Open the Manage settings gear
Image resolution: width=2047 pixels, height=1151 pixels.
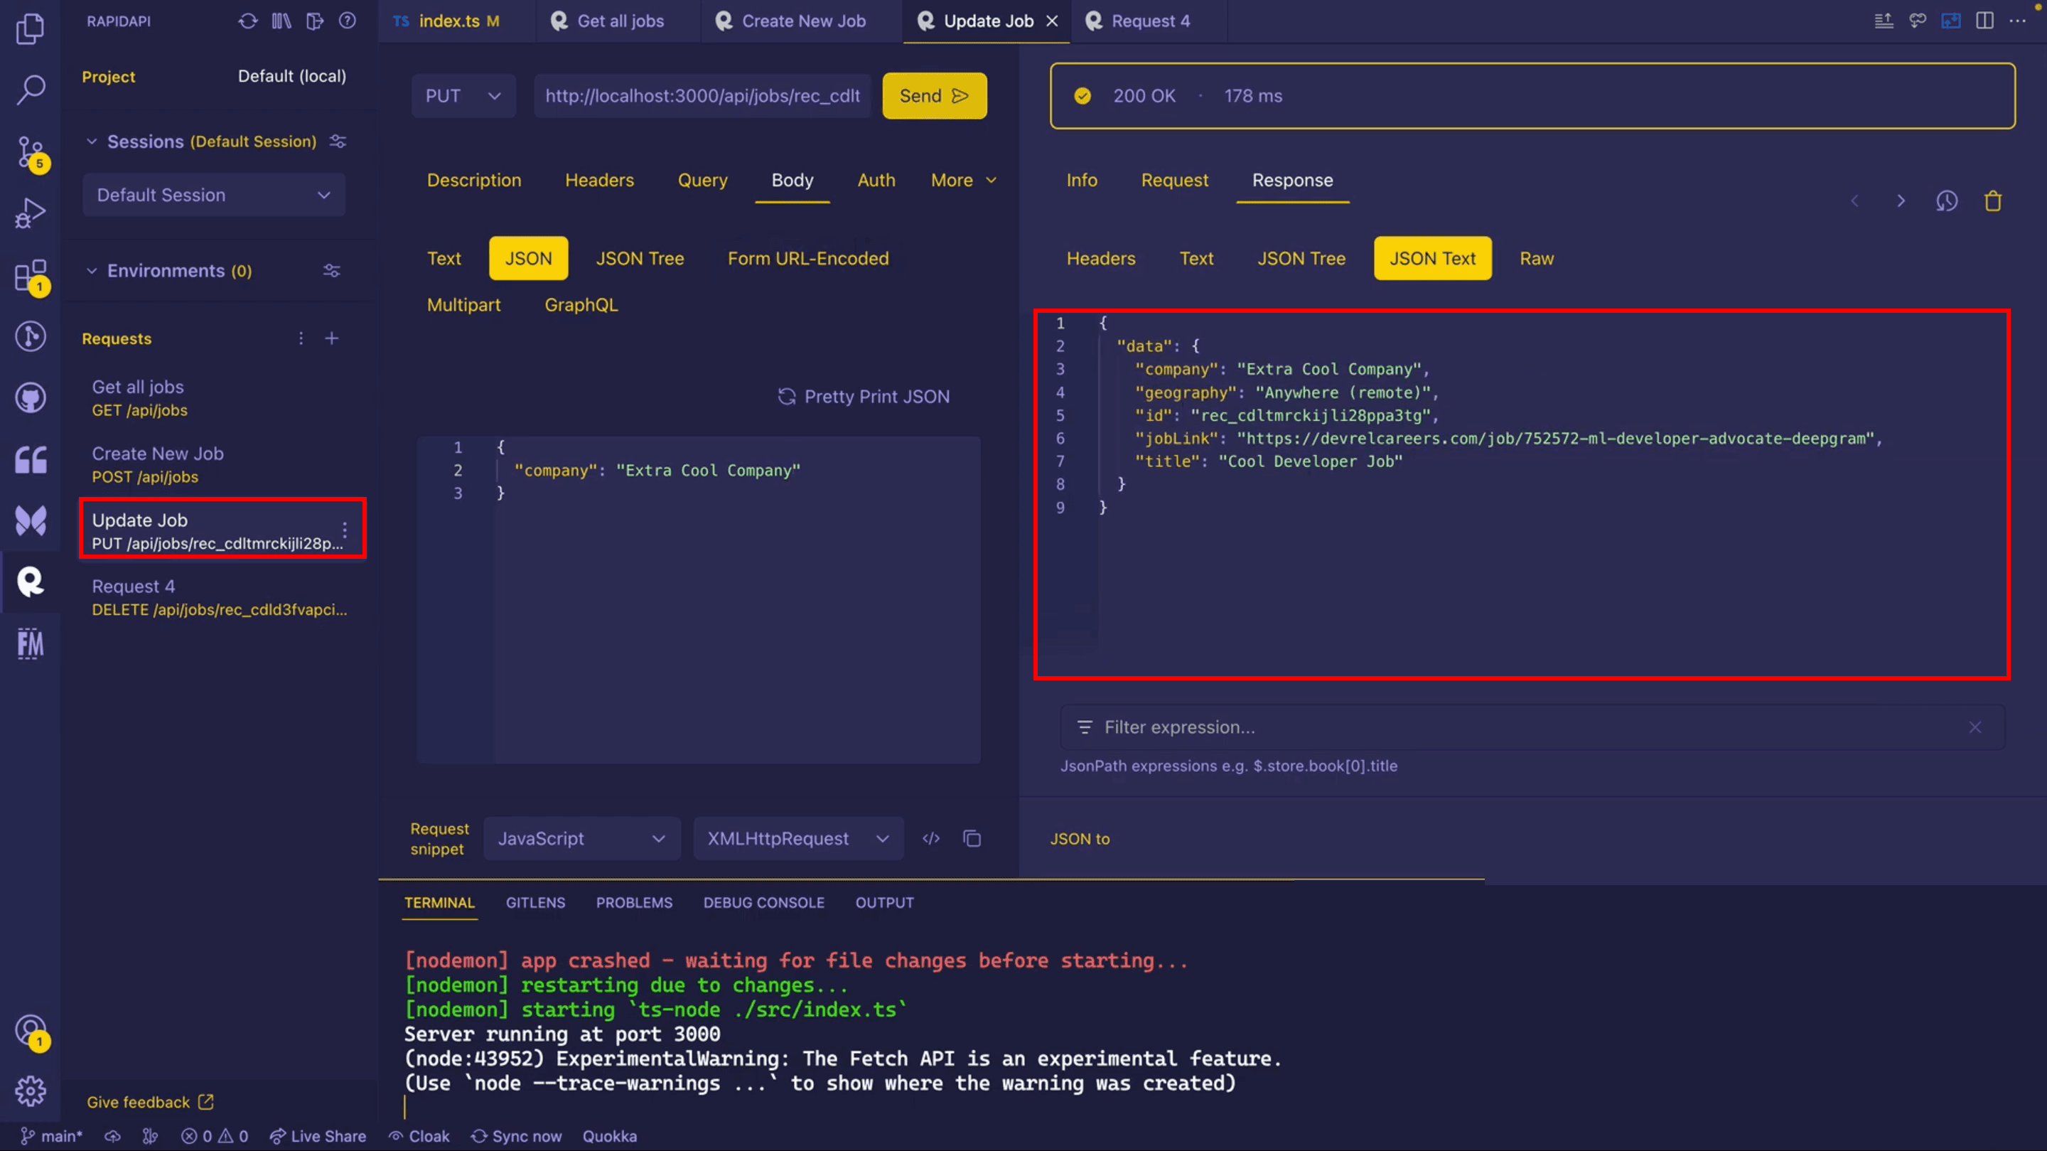tap(30, 1091)
